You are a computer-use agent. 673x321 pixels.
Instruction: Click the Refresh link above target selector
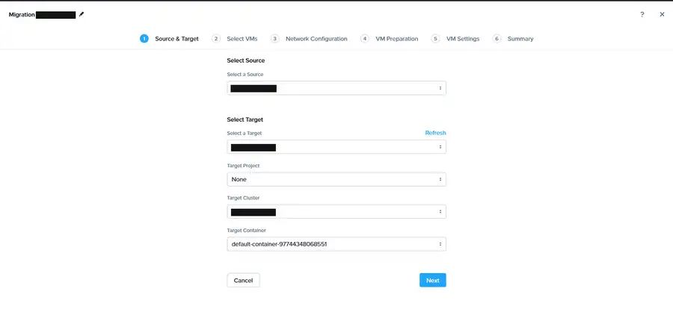click(435, 133)
